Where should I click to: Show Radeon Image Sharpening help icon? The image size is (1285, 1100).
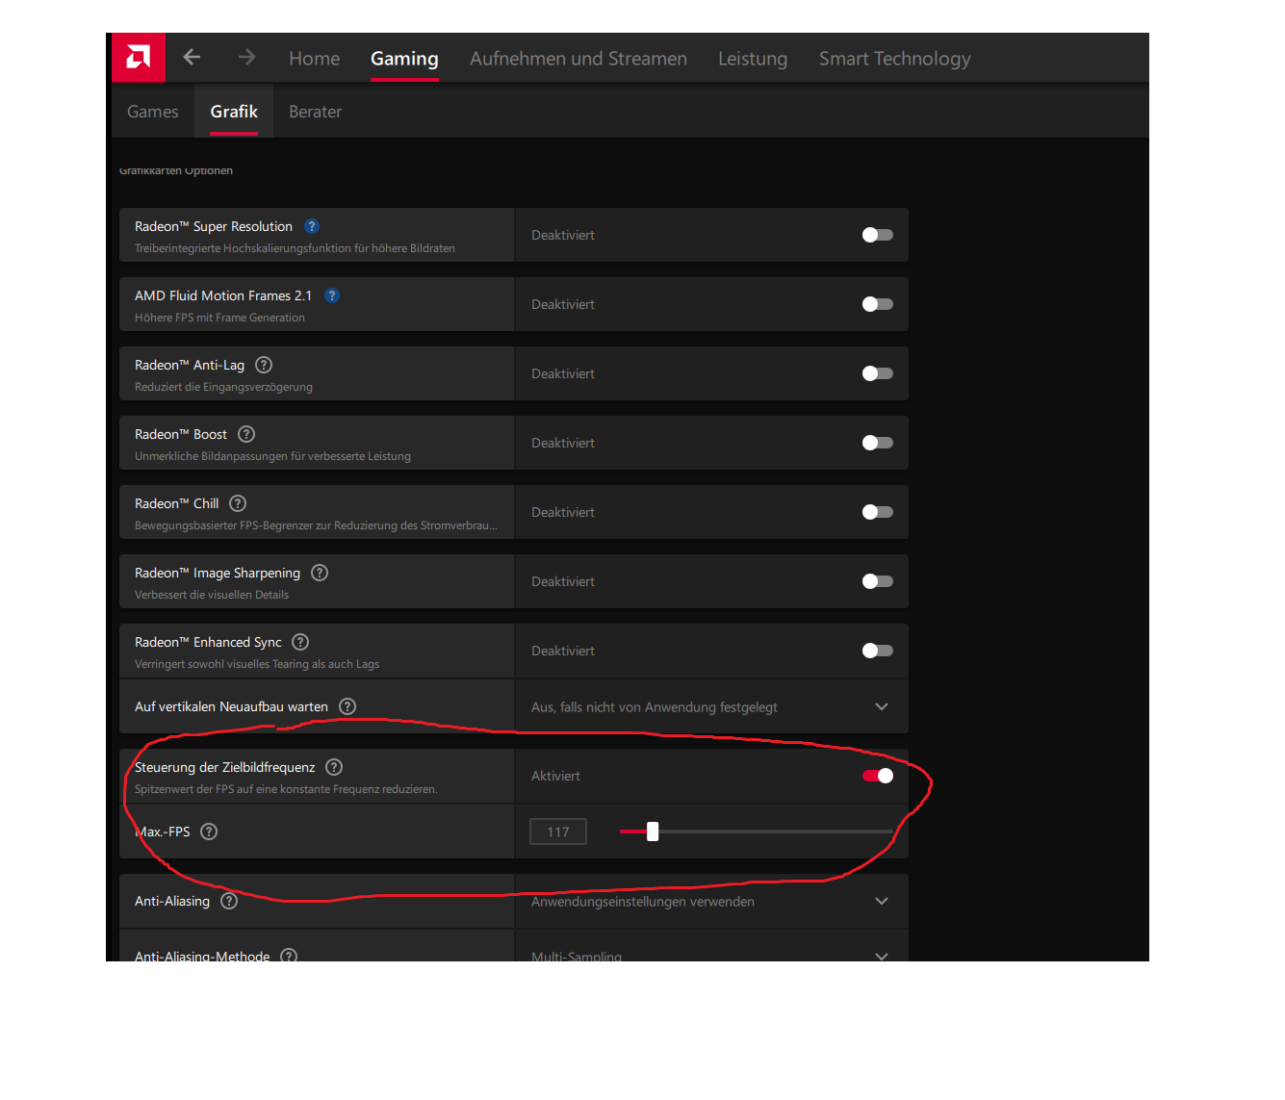click(320, 573)
